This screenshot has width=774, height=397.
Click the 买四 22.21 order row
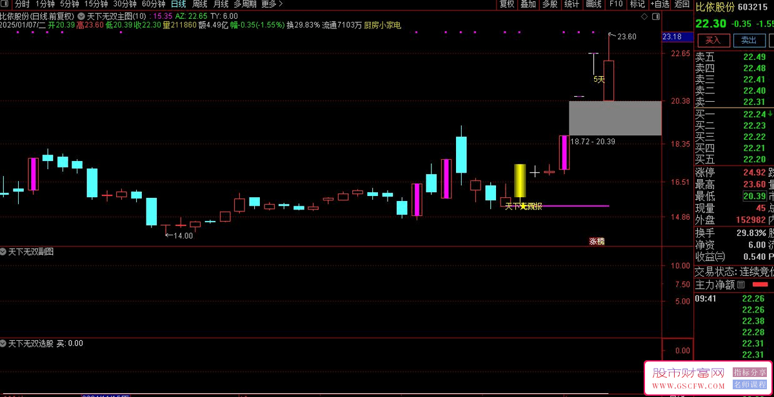[x=734, y=148]
